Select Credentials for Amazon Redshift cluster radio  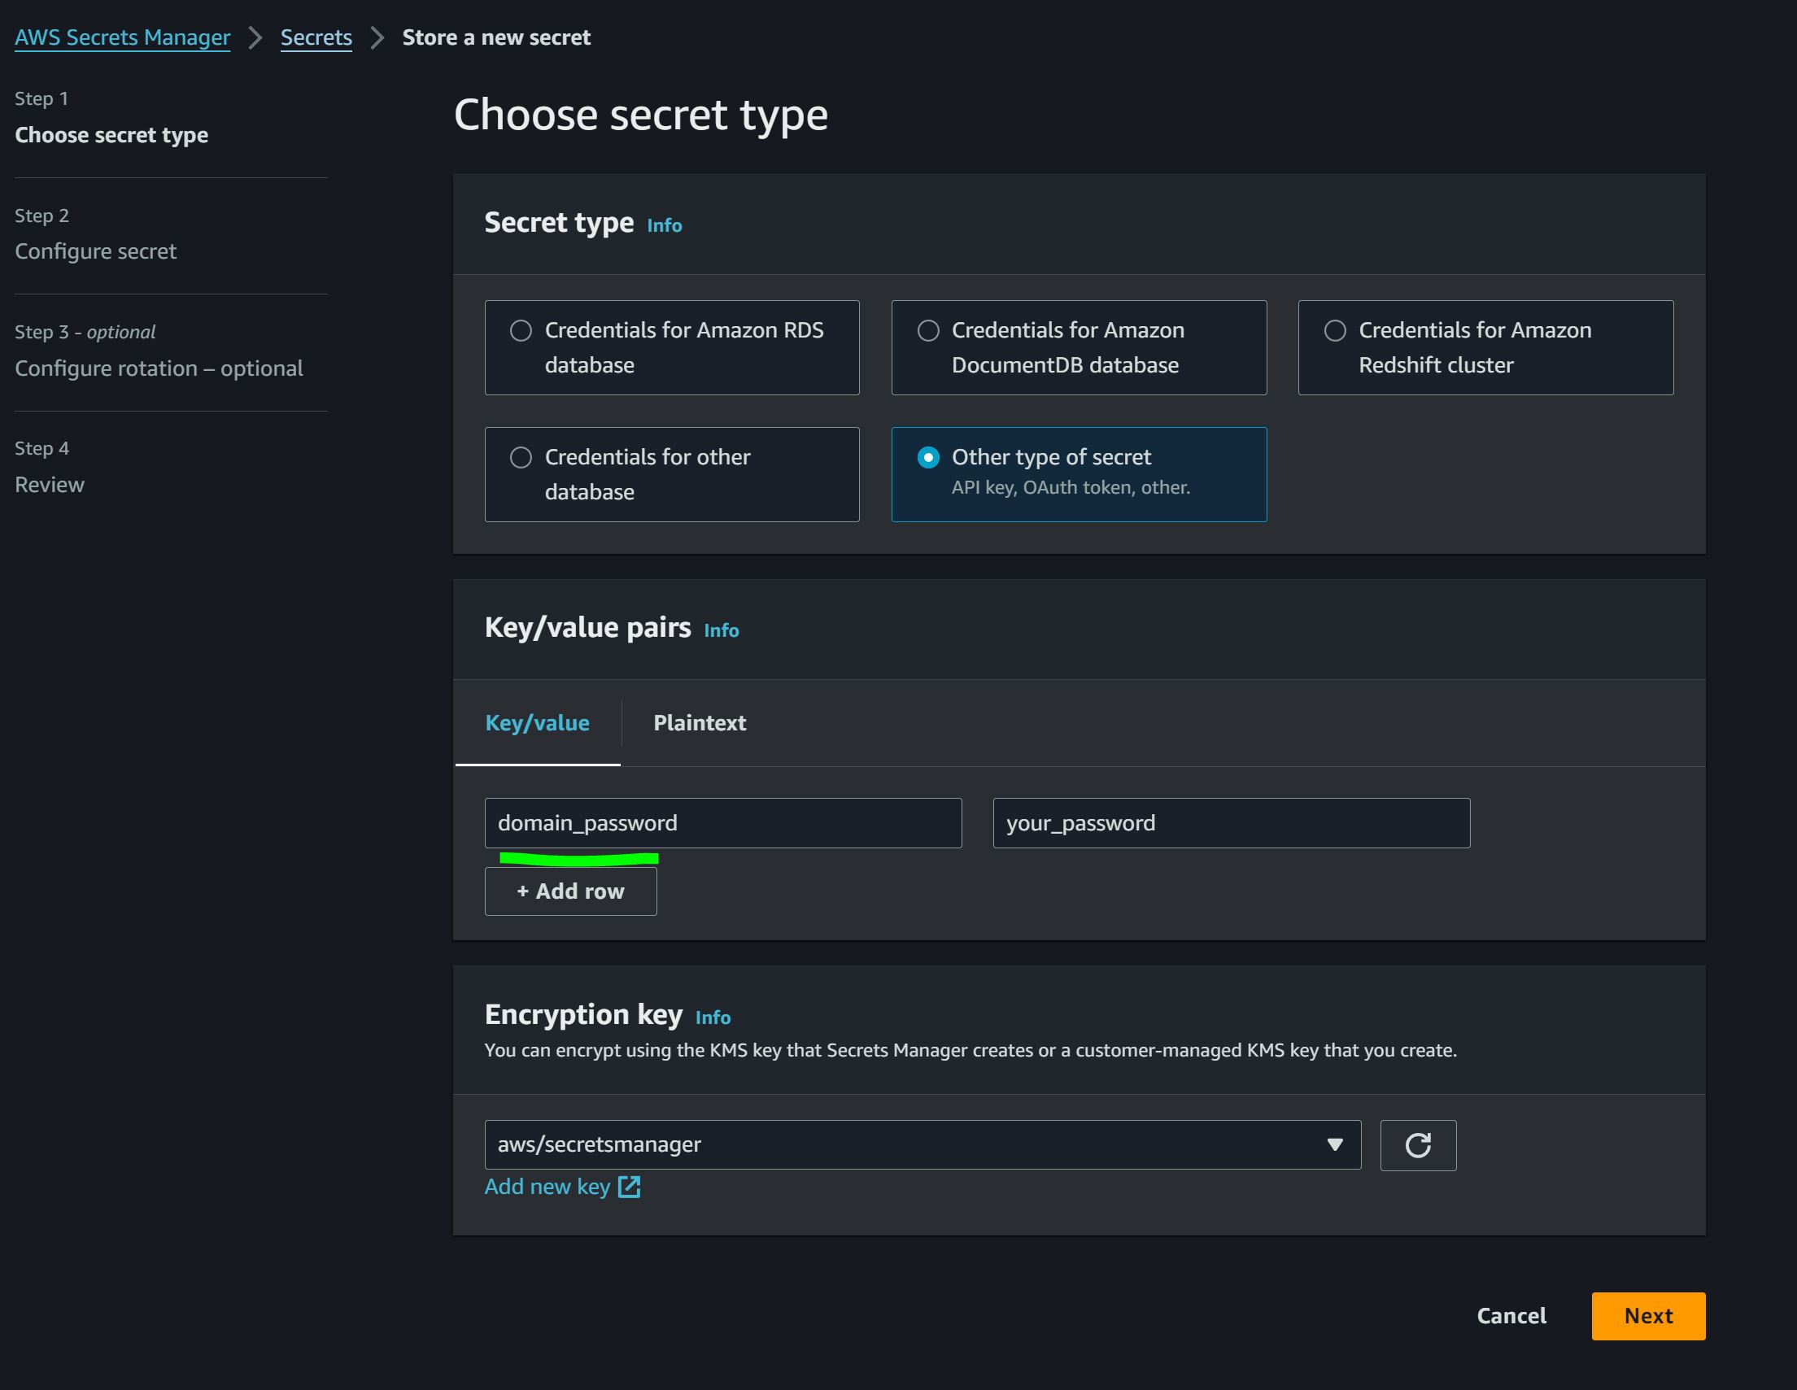point(1336,331)
